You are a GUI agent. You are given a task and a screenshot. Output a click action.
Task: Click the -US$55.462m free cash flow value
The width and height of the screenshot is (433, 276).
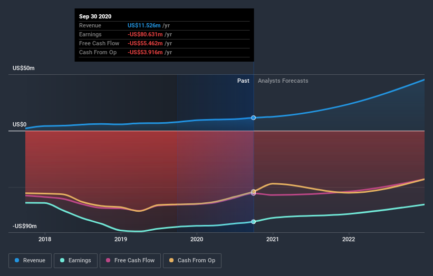pos(145,43)
